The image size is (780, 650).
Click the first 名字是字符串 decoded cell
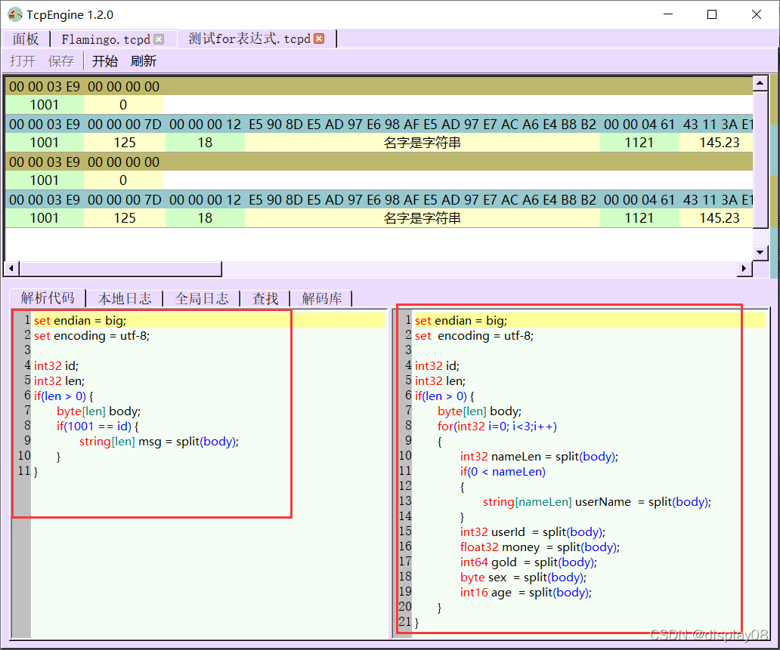422,143
